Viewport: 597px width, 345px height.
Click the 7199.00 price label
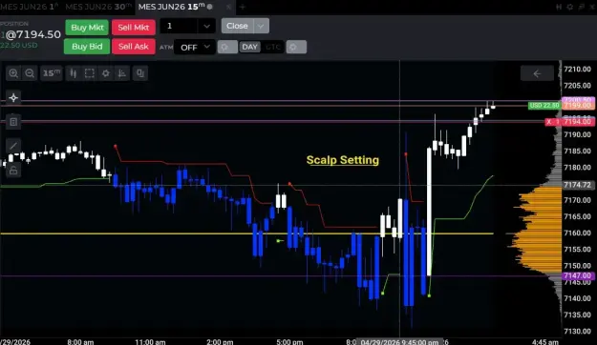578,105
